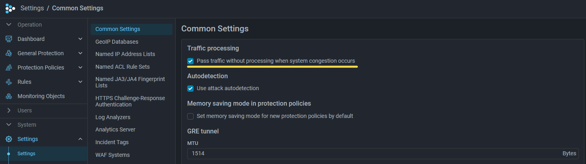
Task: Open the WAF Systems page
Action: (112, 155)
